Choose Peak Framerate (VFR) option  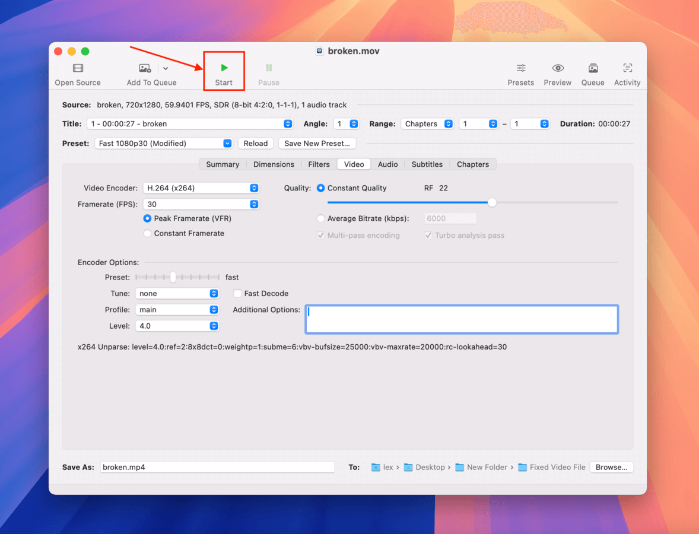tap(147, 218)
